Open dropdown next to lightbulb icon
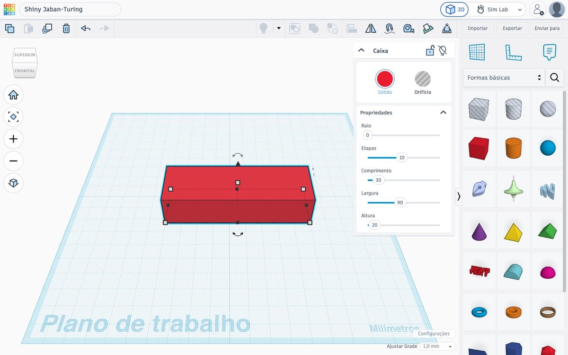Image resolution: width=568 pixels, height=355 pixels. click(279, 28)
